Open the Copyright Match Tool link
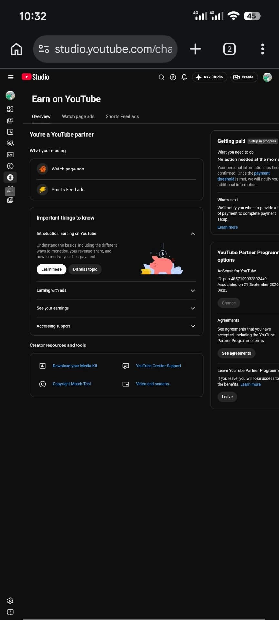 click(72, 384)
